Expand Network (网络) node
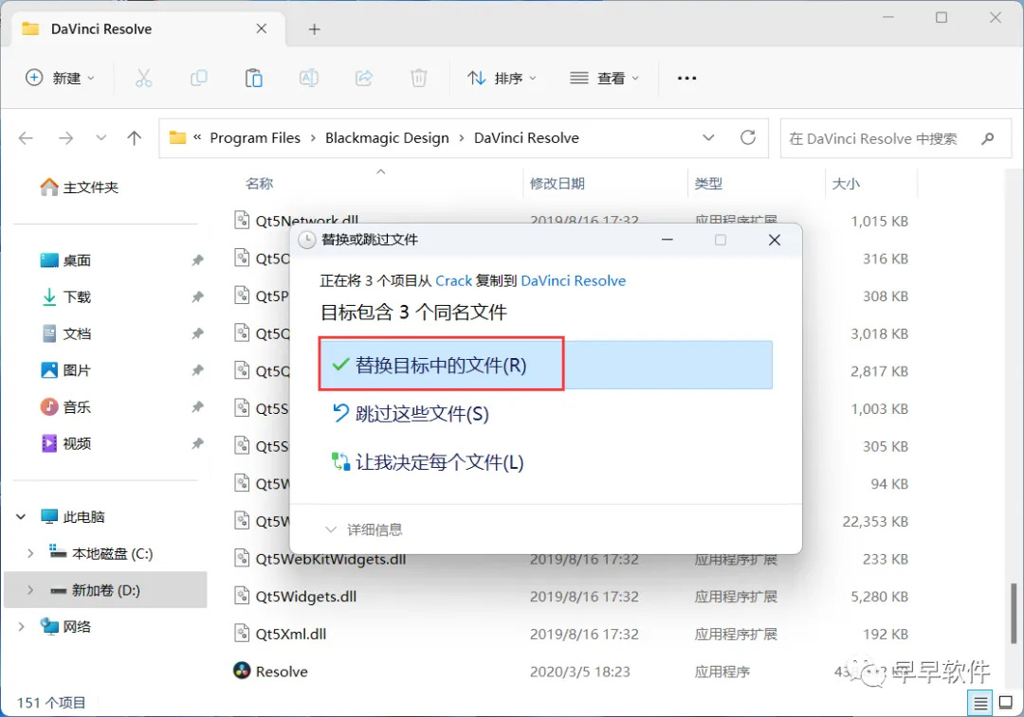 (x=21, y=626)
